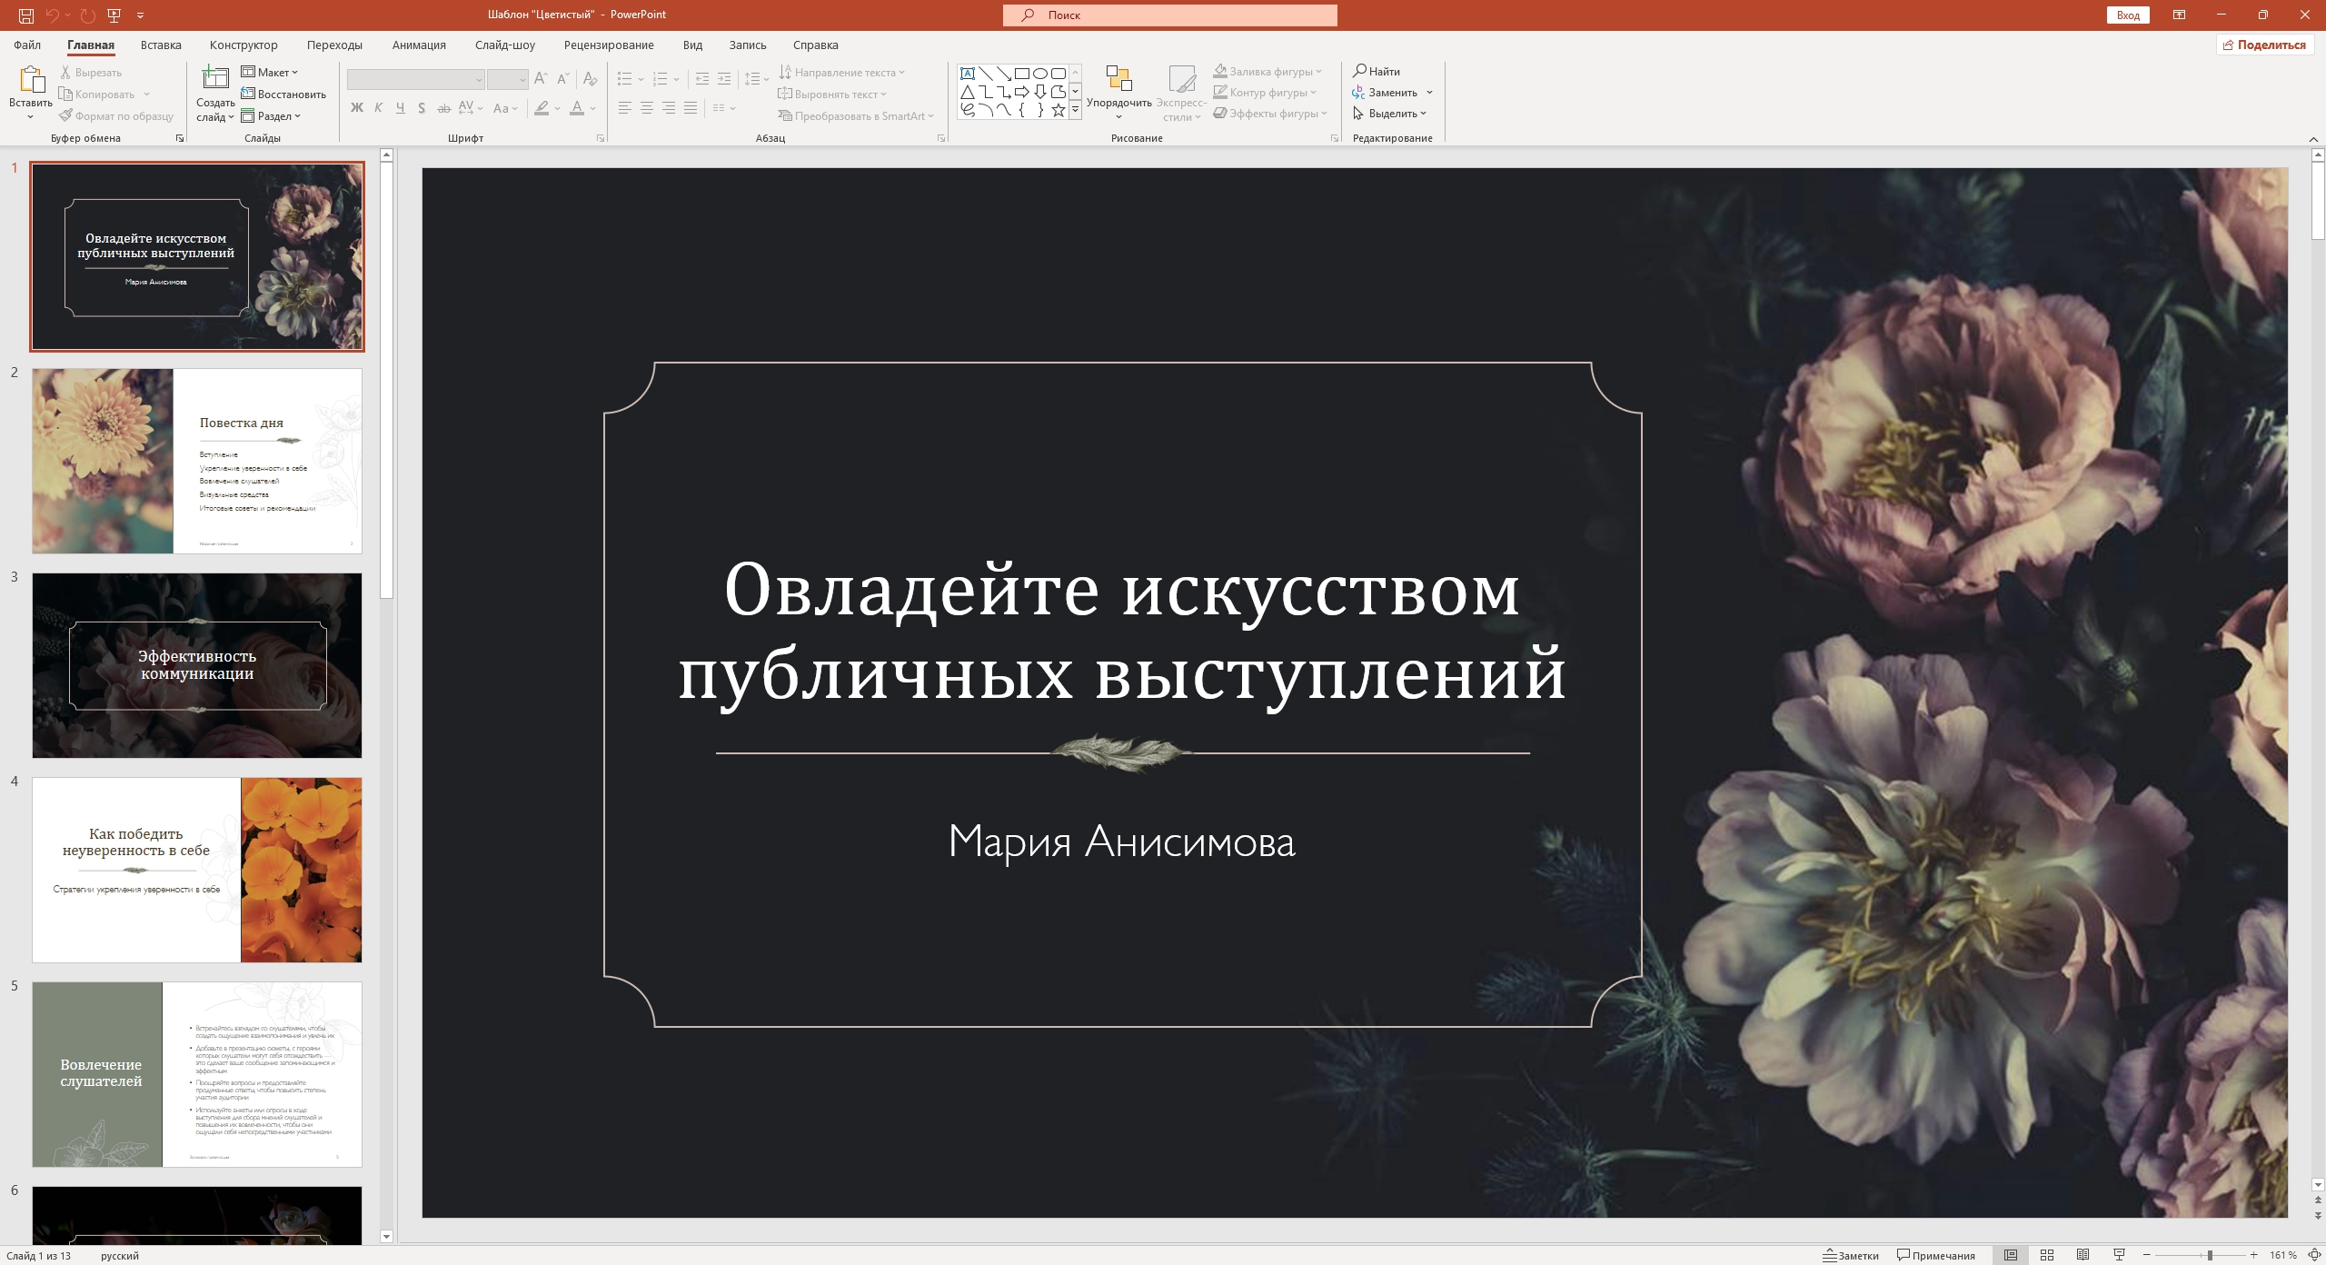This screenshot has width=2326, height=1265.
Task: Click the strikethrough icon in the font group
Action: (443, 107)
